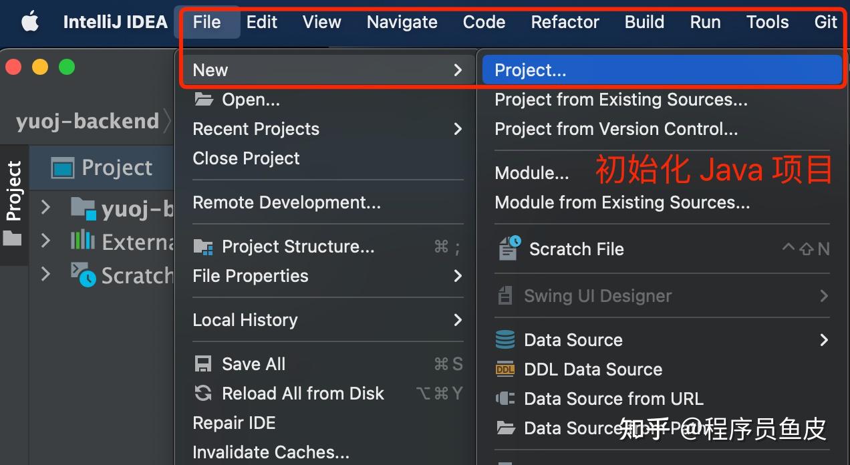Click the Data Source database icon

(505, 340)
